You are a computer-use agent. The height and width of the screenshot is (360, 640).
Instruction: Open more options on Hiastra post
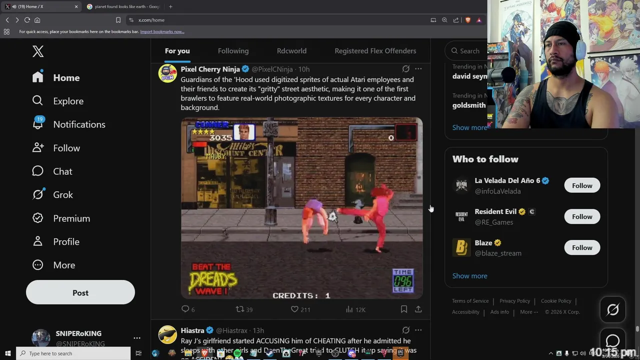tap(418, 330)
